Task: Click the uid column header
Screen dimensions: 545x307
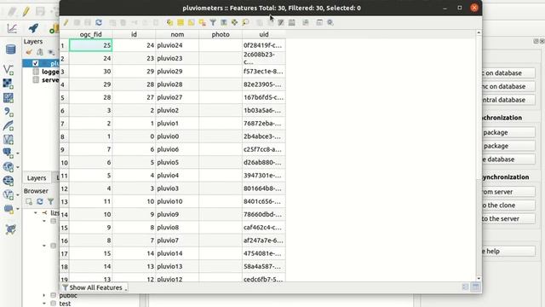Action: point(264,34)
